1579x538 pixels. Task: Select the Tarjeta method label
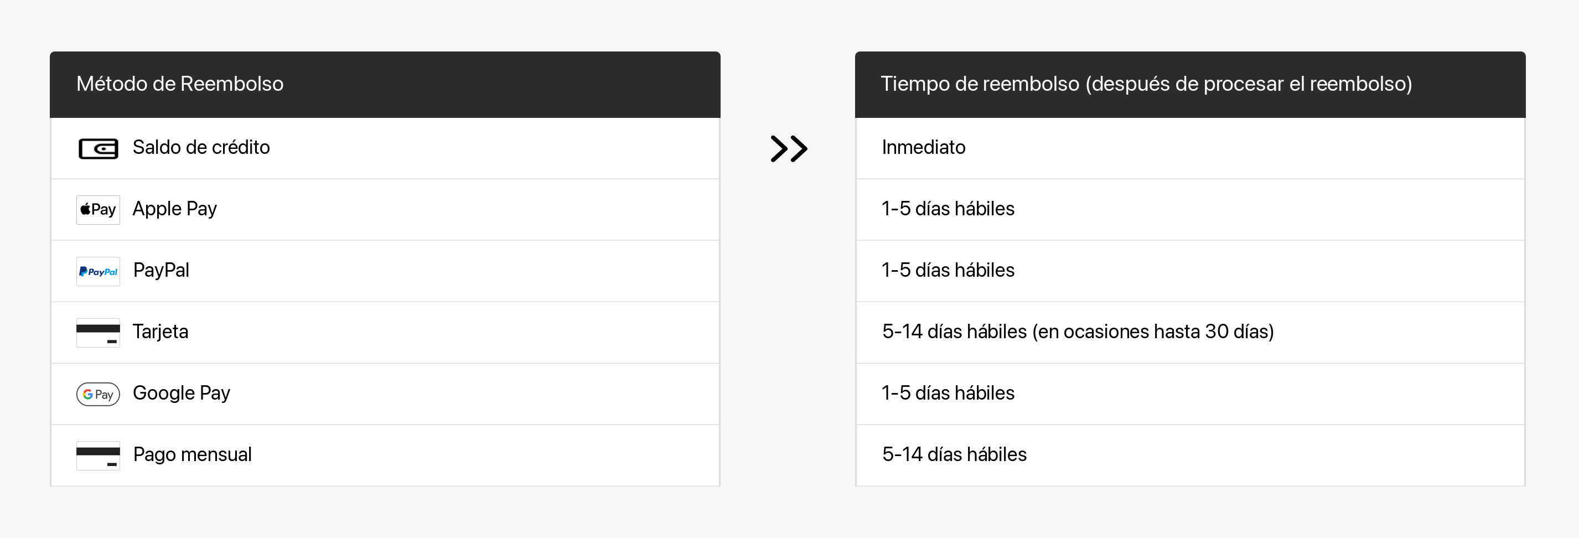tap(161, 332)
